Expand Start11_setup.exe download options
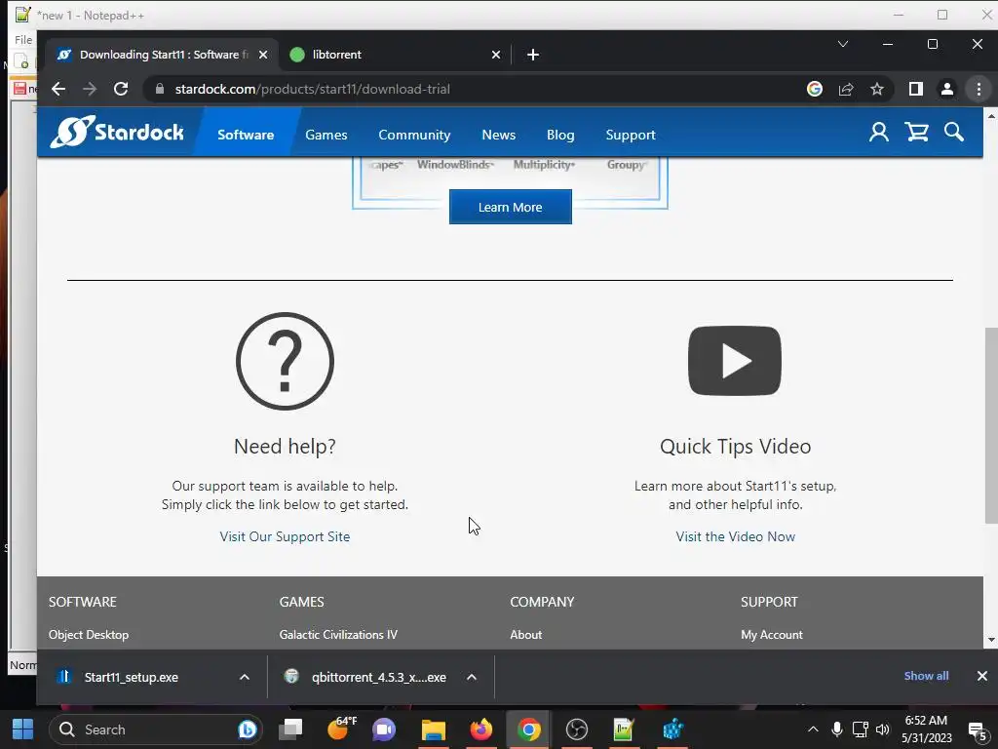 click(x=245, y=677)
